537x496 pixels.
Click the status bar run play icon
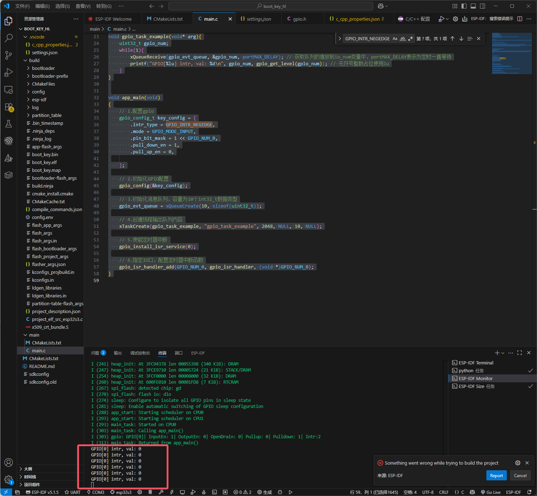pyautogui.click(x=291, y=492)
